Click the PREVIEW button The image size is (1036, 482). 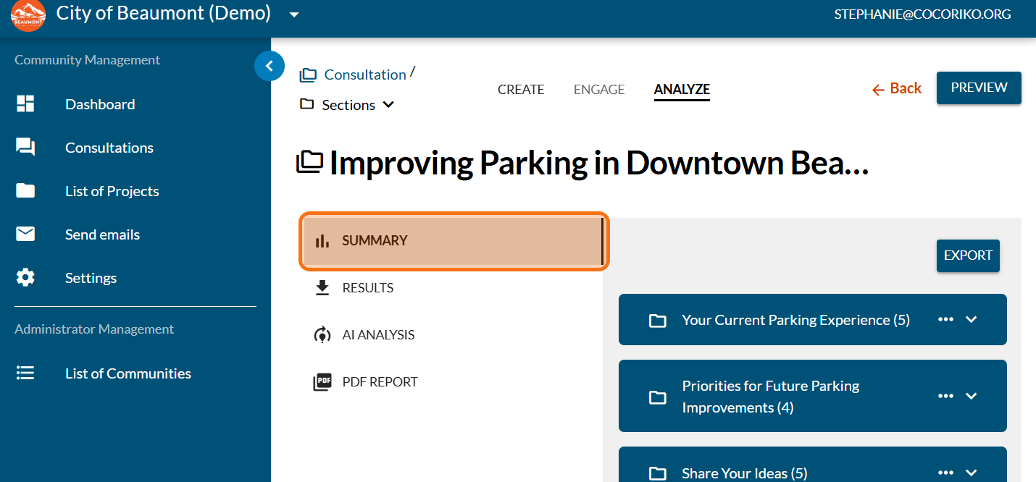pos(979,88)
